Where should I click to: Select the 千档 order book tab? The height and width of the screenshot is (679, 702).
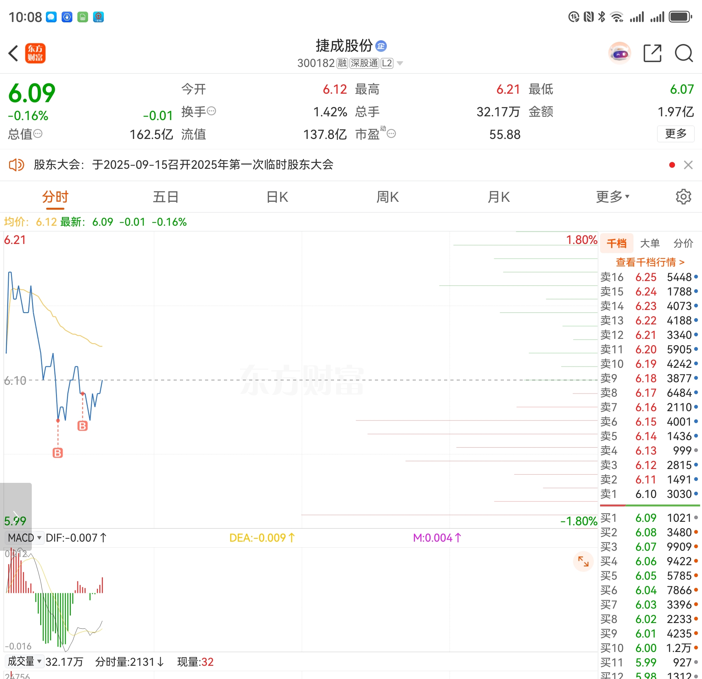[616, 243]
